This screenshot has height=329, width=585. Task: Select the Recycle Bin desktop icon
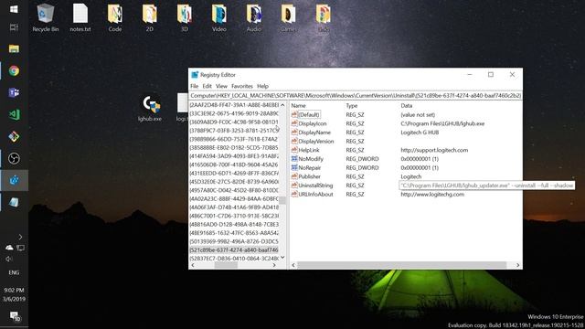tap(46, 17)
